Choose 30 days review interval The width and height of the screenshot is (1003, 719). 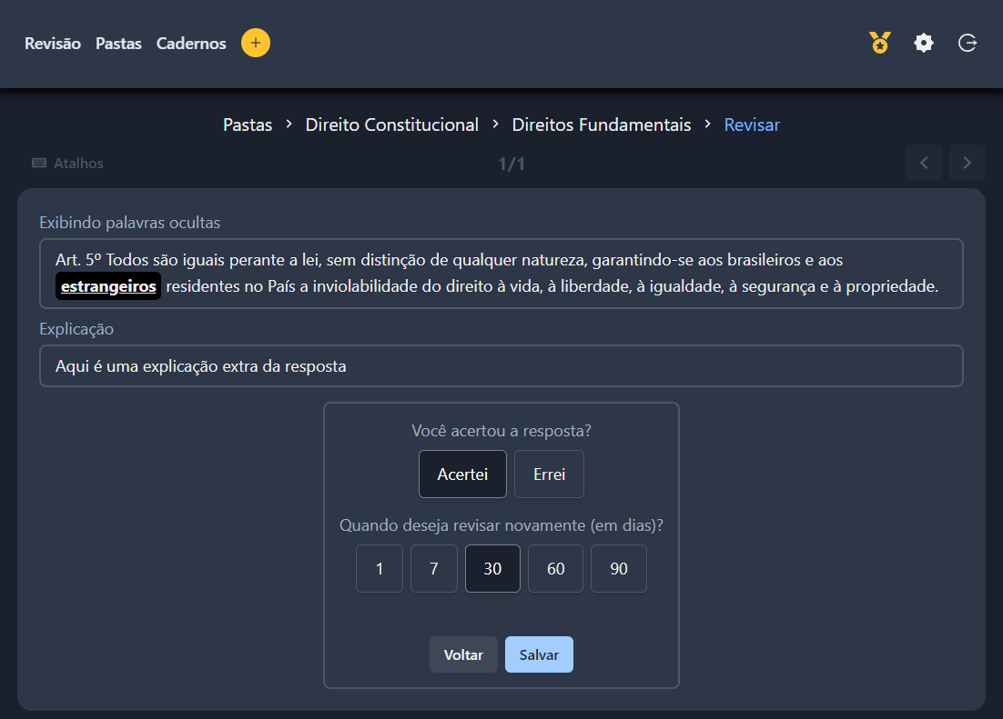(x=492, y=569)
